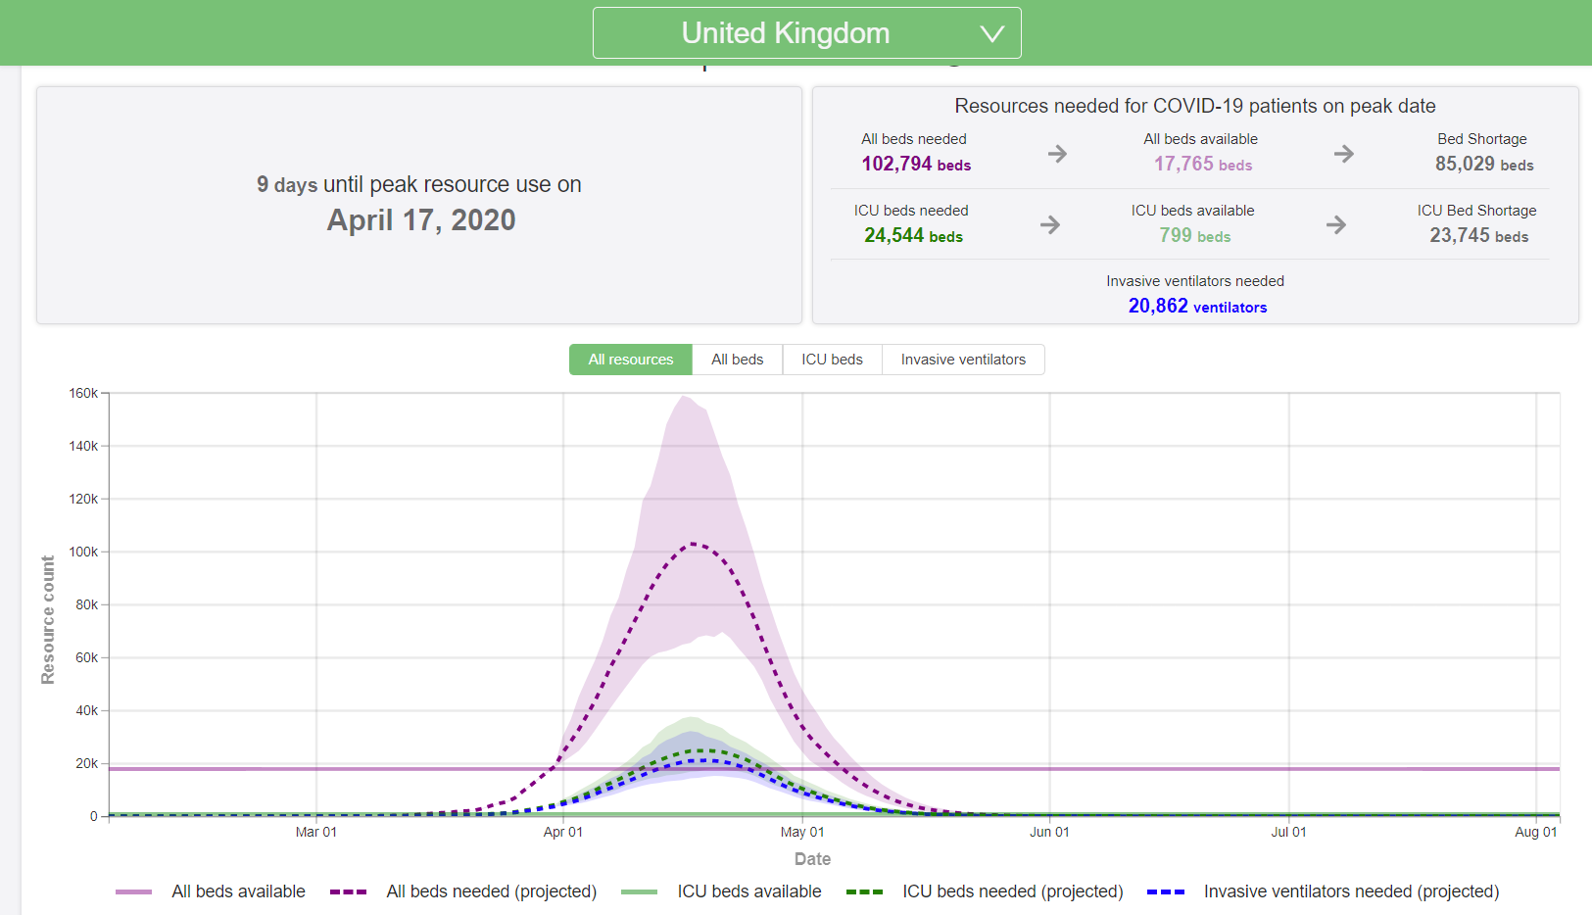Click the dropdown chevron beside United Kingdom
This screenshot has width=1592, height=915.
991,34
